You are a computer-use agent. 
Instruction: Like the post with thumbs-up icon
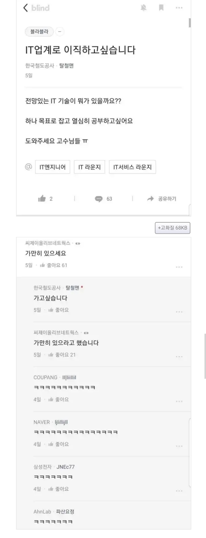(42, 199)
